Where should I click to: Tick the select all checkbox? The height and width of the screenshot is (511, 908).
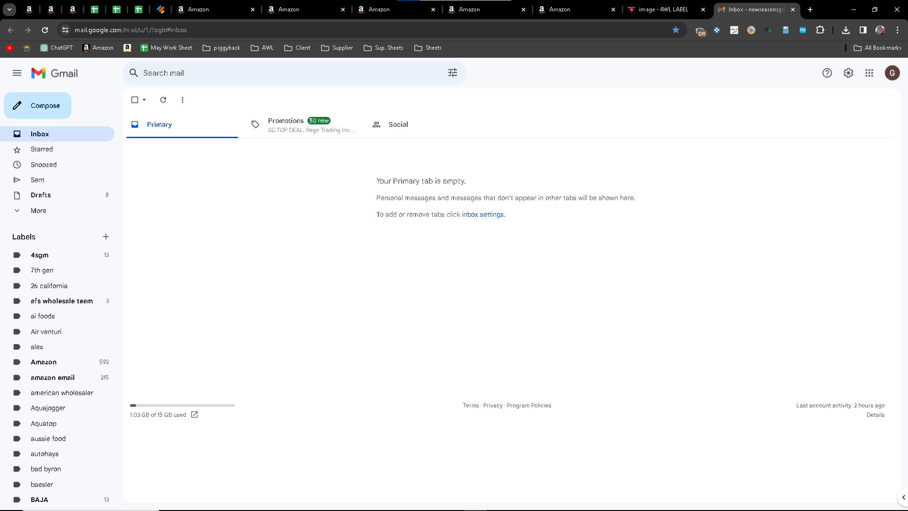135,100
